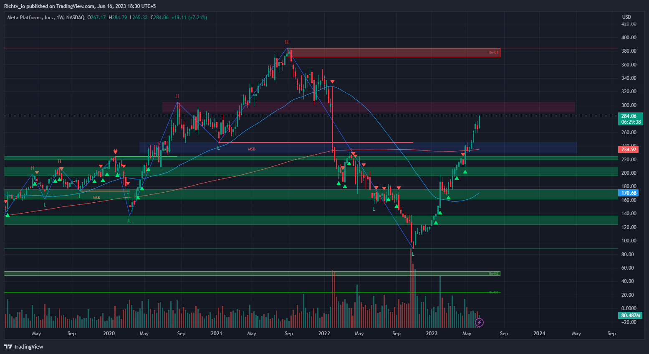Viewport: 649px width, 354px height.
Task: Click the +19.11 (+7.21%) change text
Action: tap(189, 18)
